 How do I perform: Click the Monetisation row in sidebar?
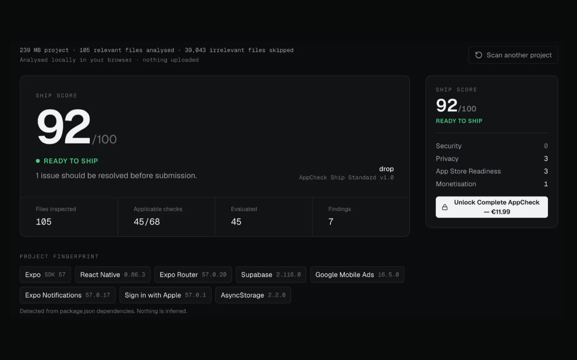pyautogui.click(x=492, y=184)
